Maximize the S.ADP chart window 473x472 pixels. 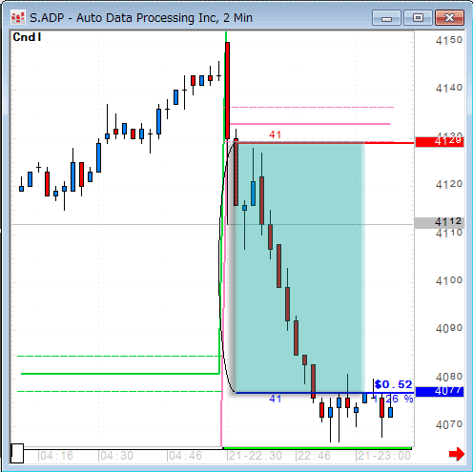point(418,17)
